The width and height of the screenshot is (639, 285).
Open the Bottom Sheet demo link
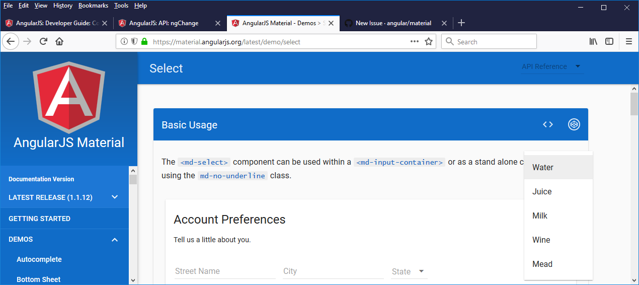pos(38,279)
